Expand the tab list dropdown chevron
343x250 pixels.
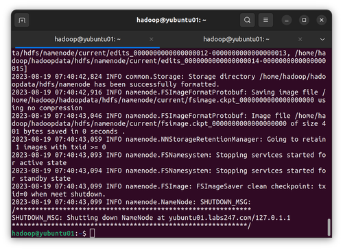coord(322,40)
